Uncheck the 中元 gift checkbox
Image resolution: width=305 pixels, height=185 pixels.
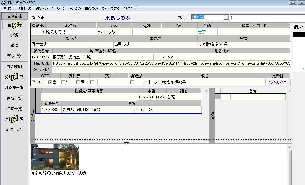pos(34,82)
